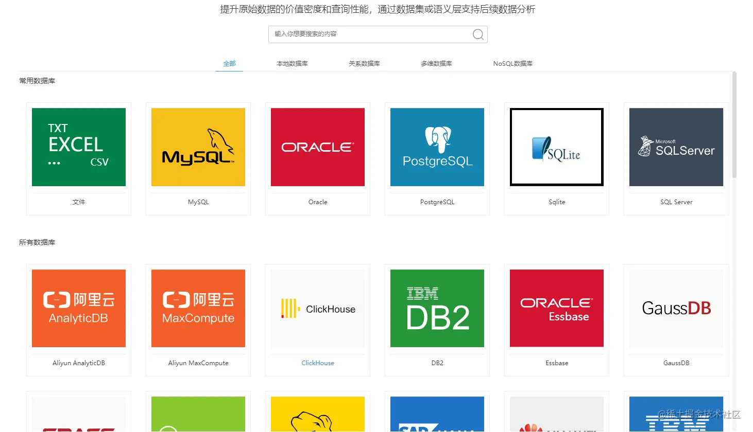This screenshot has height=432, width=753.
Task: Click the vertical scrollbar thumb
Action: tap(734, 125)
